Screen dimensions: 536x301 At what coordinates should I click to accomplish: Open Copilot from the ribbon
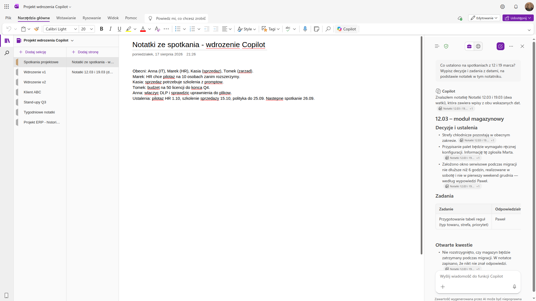coord(346,29)
